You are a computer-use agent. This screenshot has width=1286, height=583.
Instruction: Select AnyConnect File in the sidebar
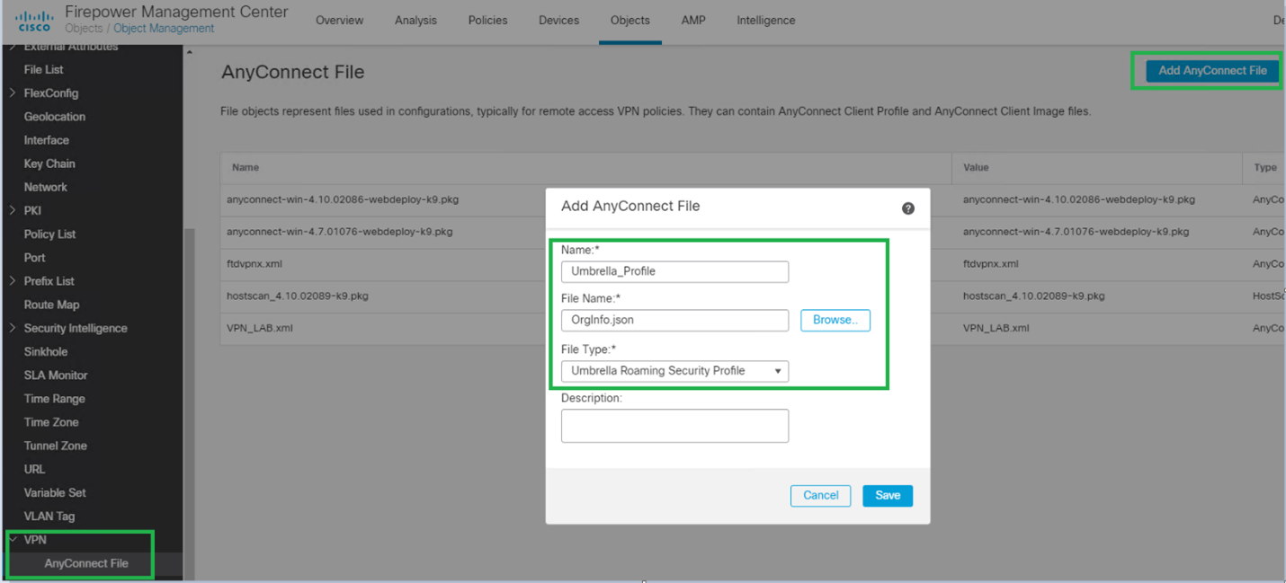(x=86, y=563)
